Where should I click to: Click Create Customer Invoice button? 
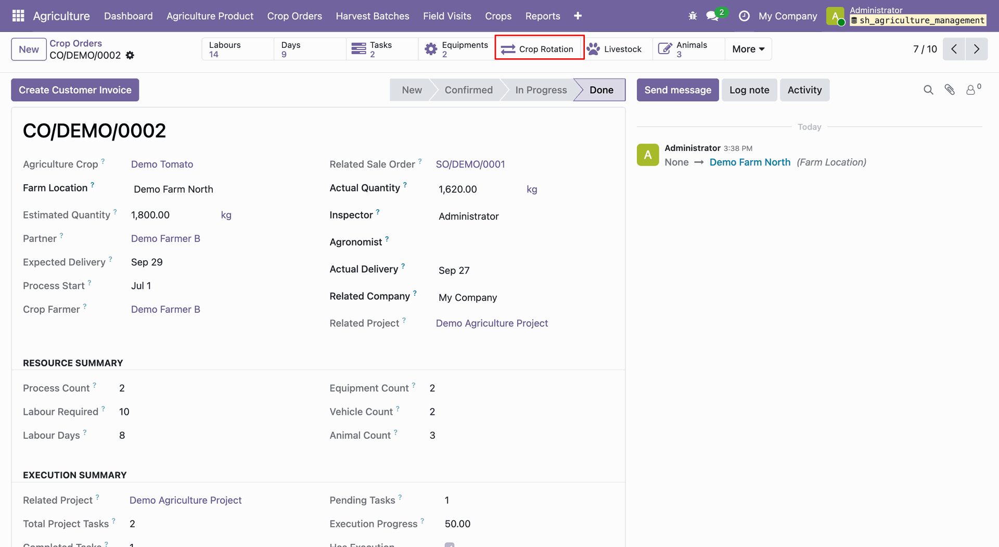[x=75, y=90]
